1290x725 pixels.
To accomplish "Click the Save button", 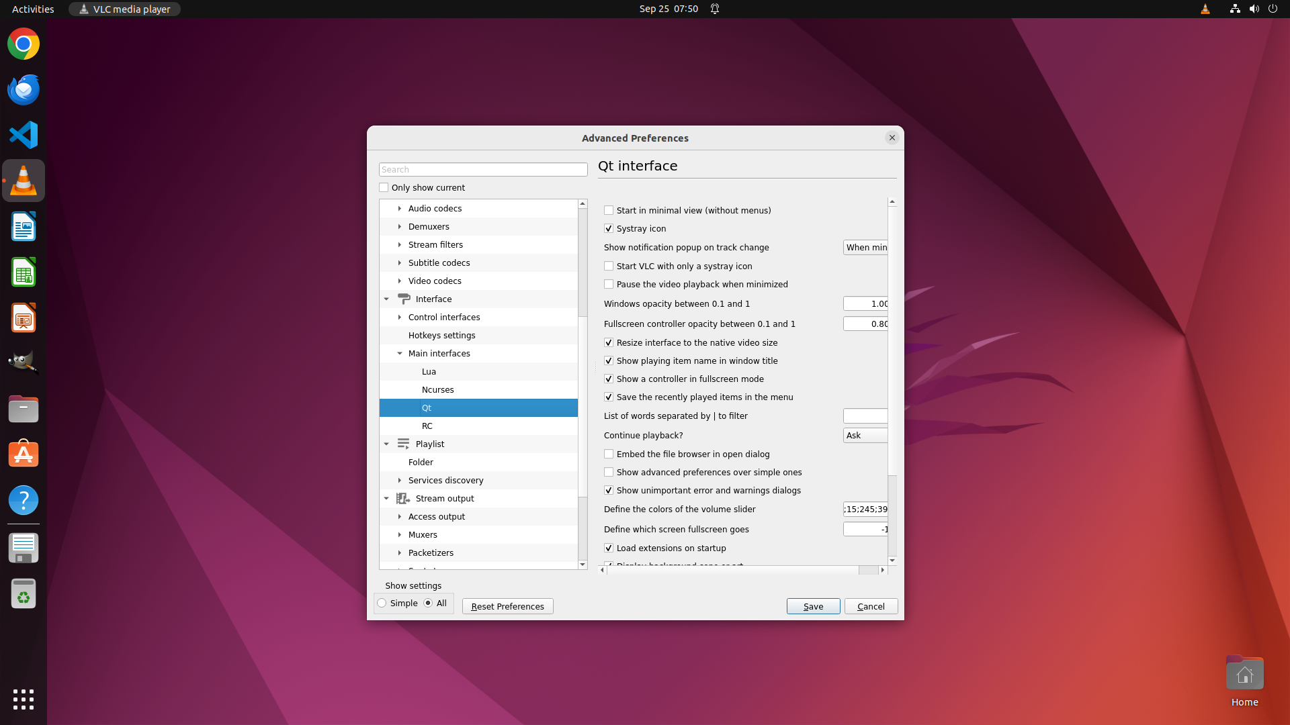I will pos(813,606).
